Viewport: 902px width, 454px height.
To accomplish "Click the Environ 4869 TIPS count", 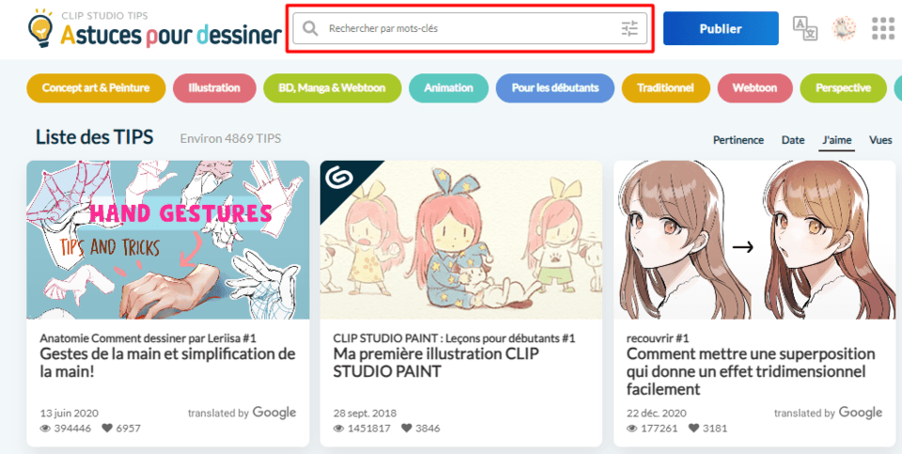I will pyautogui.click(x=230, y=139).
